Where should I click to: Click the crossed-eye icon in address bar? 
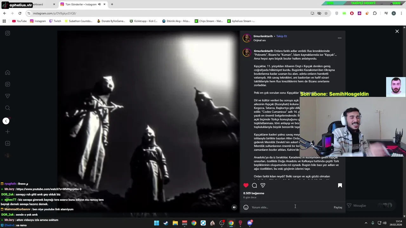tap(319, 13)
